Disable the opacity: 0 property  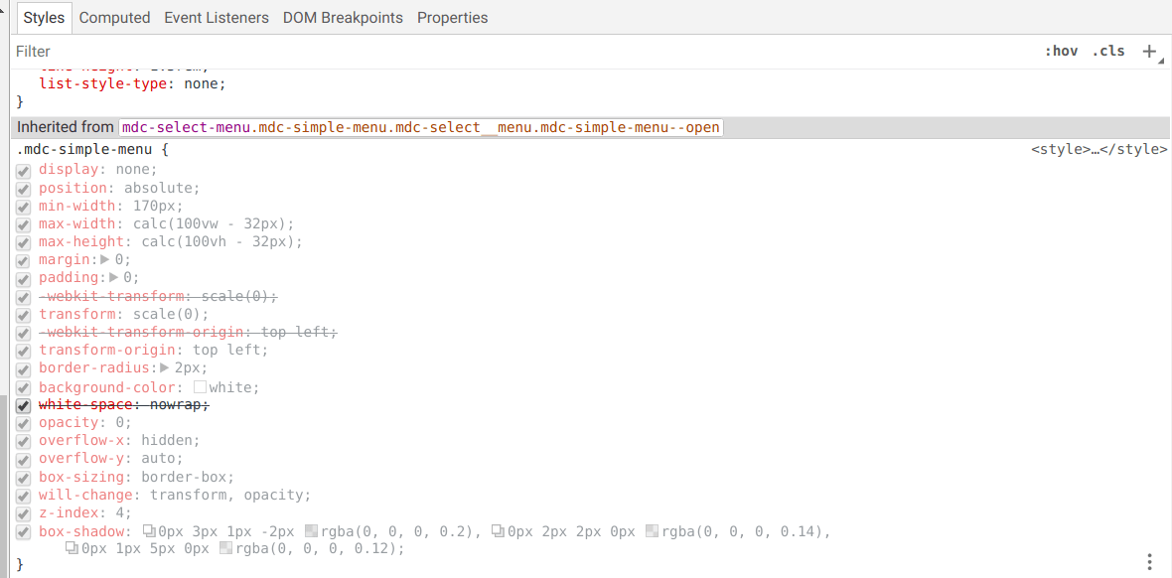[23, 424]
